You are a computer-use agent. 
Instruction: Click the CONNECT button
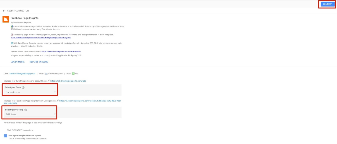click(x=327, y=4)
